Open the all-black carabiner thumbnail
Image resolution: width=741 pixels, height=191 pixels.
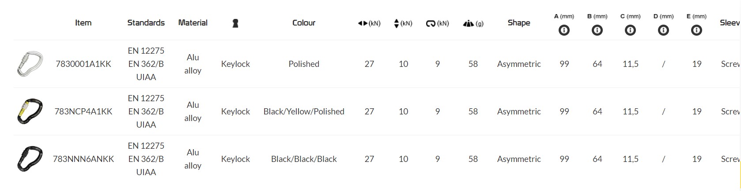(30, 159)
